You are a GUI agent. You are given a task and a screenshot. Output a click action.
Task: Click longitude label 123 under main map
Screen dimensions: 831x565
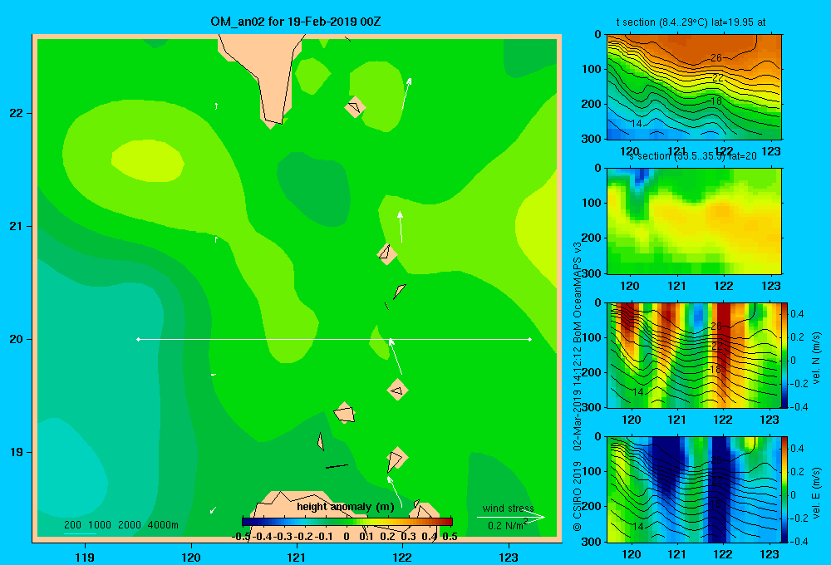click(x=509, y=557)
